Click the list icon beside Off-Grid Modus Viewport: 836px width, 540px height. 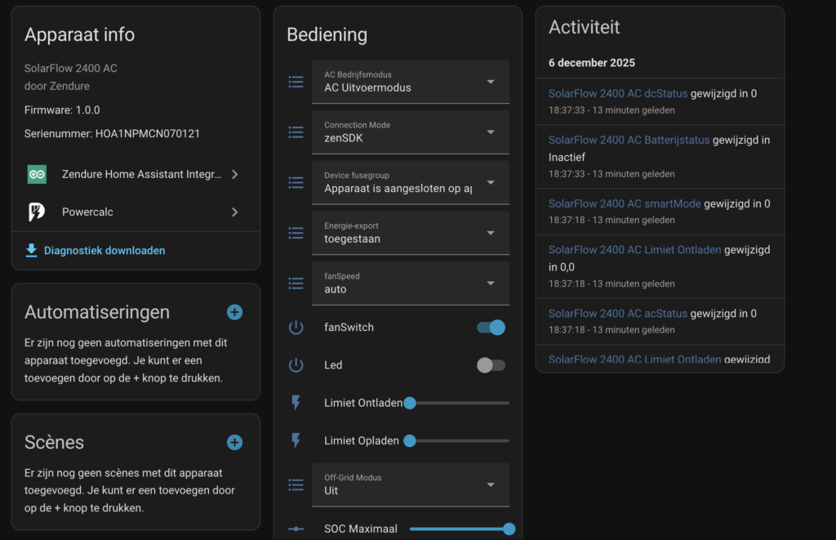click(x=296, y=484)
